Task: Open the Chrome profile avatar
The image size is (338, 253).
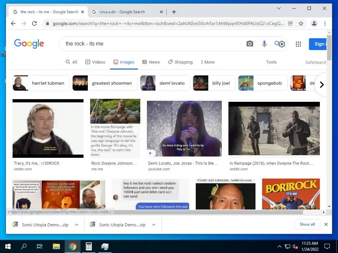Action: [x=314, y=23]
